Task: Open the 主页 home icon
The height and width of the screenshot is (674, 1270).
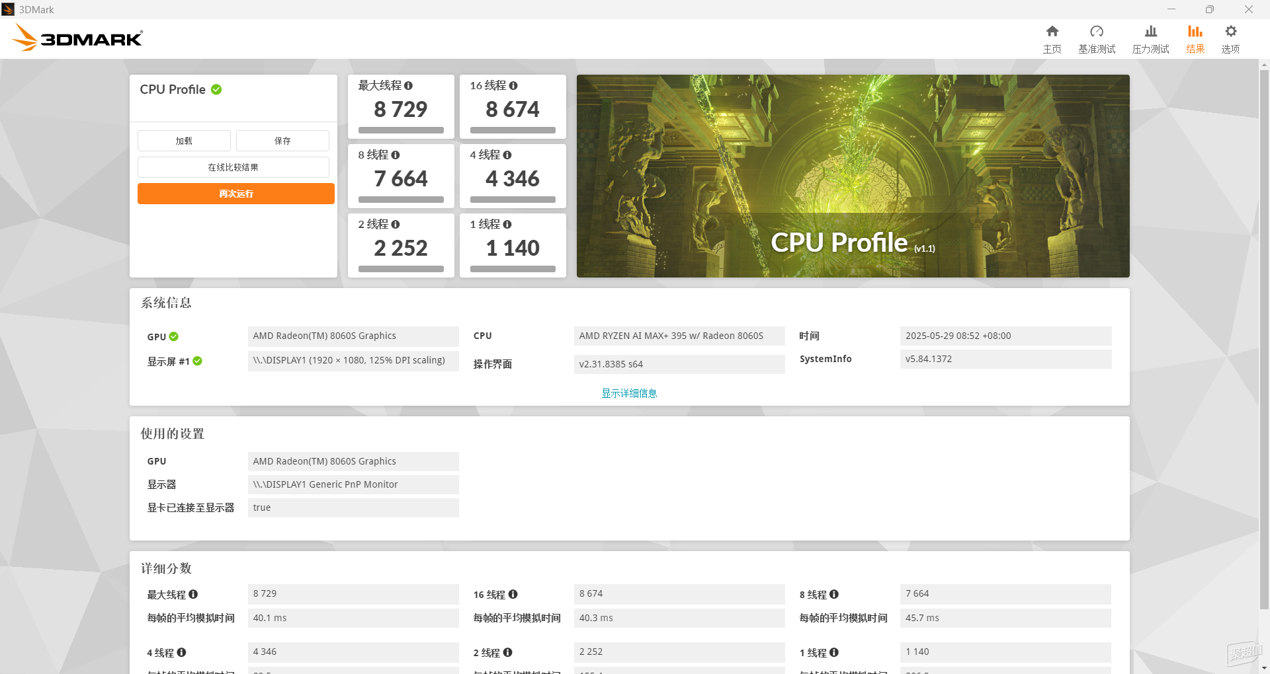Action: tap(1052, 31)
